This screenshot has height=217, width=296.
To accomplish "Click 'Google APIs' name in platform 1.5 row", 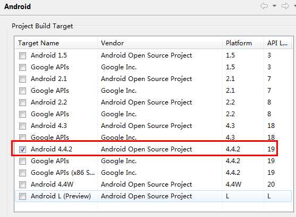I will click(x=50, y=67).
